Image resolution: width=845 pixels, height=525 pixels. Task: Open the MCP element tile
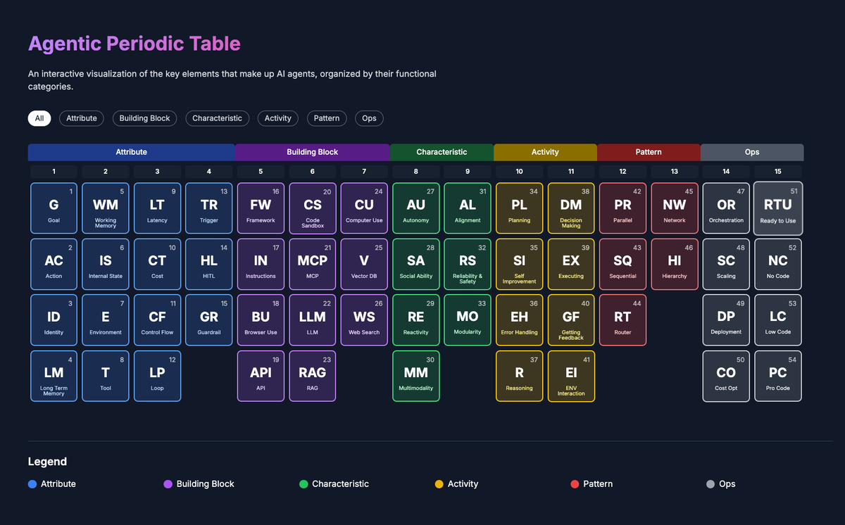pos(312,264)
